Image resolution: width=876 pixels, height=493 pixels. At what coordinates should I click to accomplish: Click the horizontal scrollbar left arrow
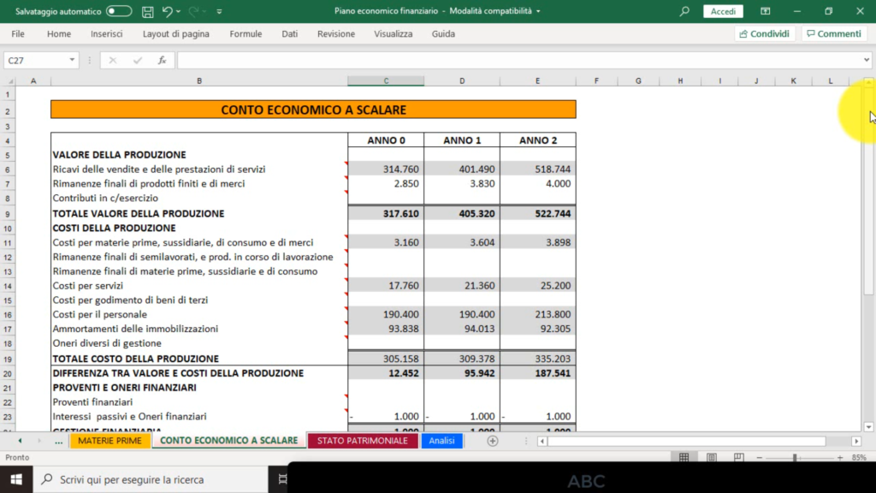542,441
